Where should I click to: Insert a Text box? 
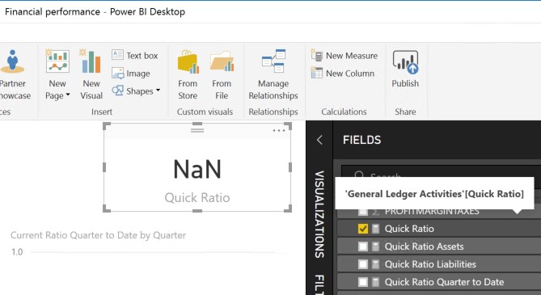pyautogui.click(x=135, y=55)
